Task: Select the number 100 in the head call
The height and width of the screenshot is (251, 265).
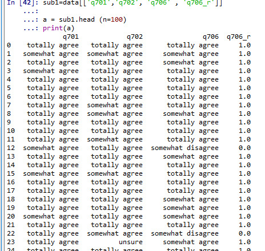Action: pos(117,19)
